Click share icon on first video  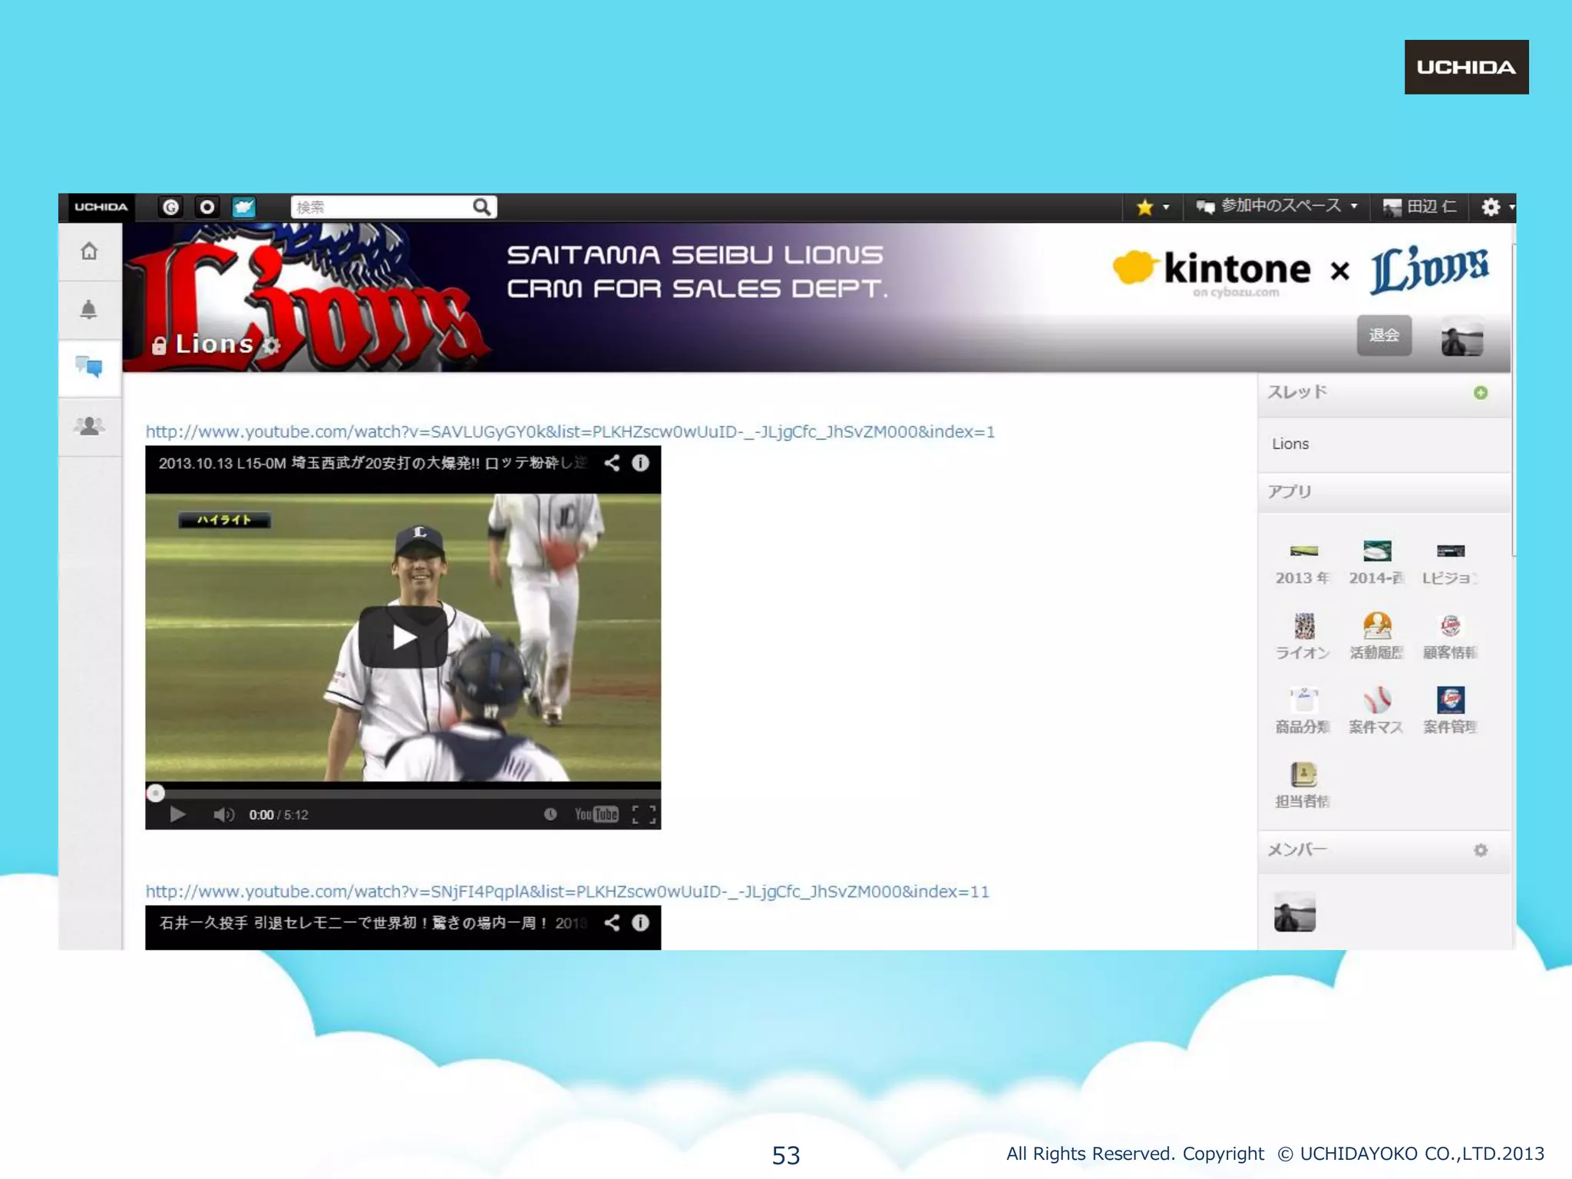click(612, 463)
